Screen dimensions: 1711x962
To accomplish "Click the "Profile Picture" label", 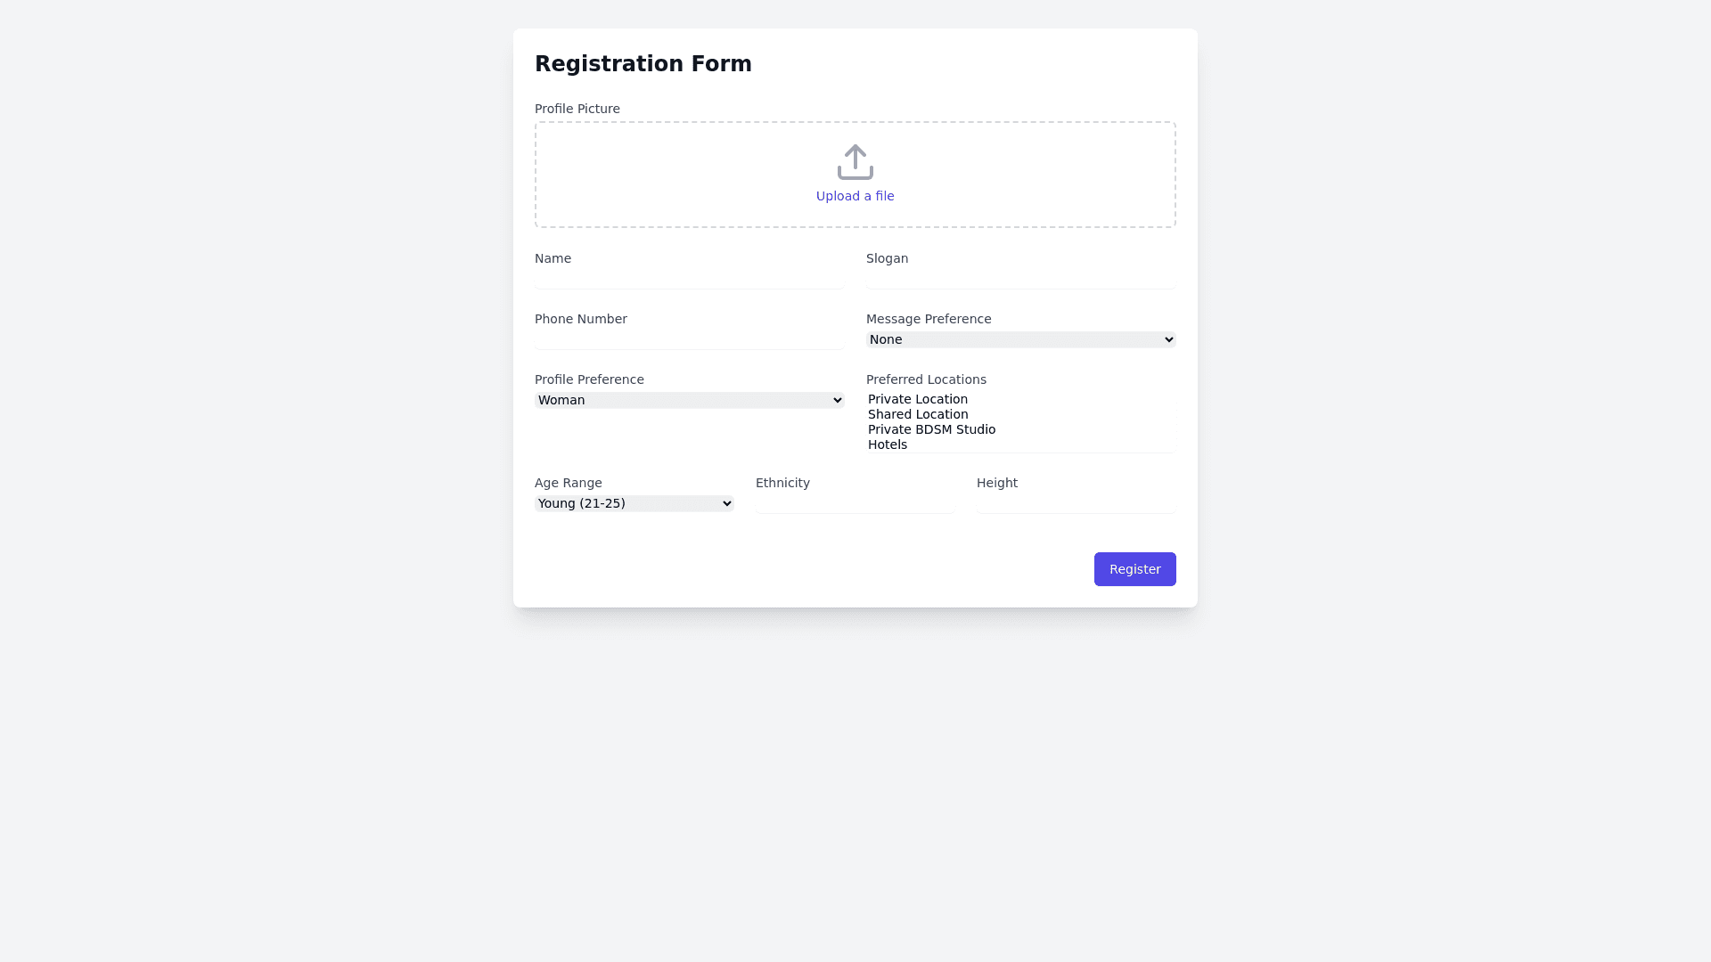I will click(577, 109).
